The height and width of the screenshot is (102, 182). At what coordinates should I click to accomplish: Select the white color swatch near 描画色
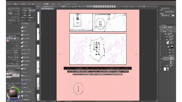pos(173,16)
